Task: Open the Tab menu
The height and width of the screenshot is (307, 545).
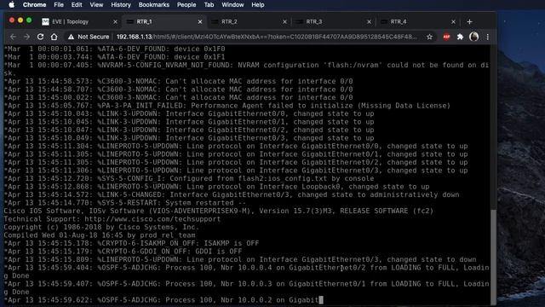Action: (209, 5)
